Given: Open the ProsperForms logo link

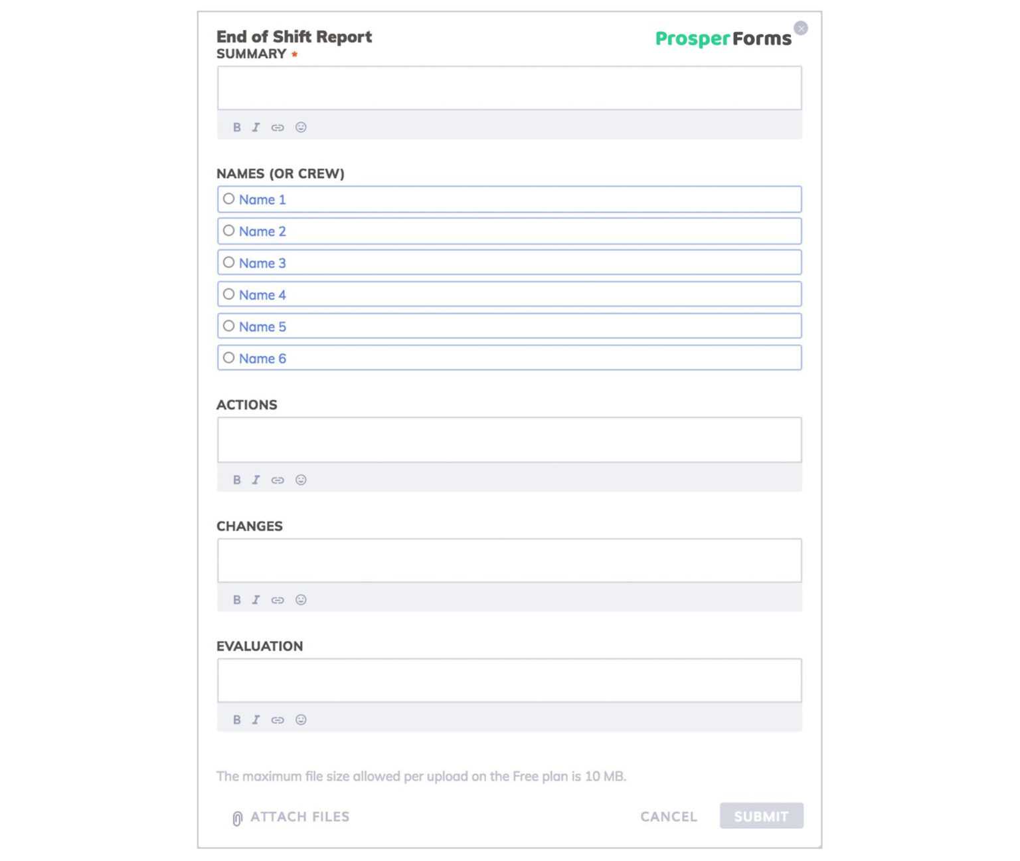Looking at the screenshot, I should click(x=722, y=39).
